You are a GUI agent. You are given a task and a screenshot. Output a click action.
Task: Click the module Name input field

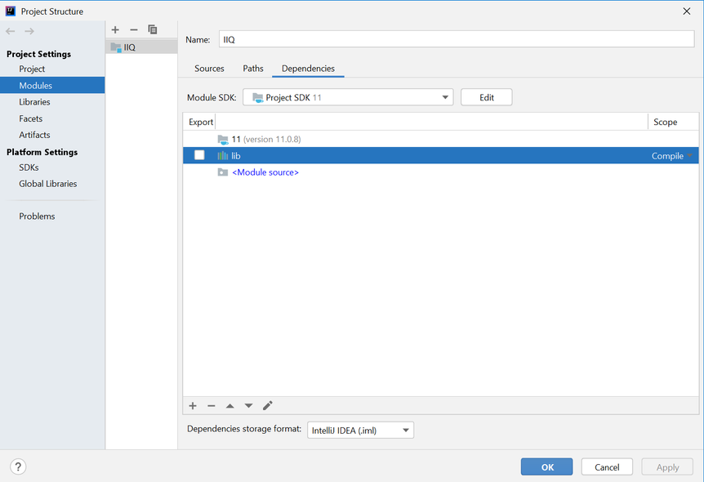pos(456,39)
